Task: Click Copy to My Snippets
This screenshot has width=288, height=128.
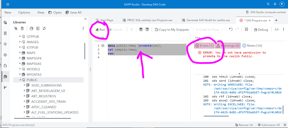Action: click(172, 29)
